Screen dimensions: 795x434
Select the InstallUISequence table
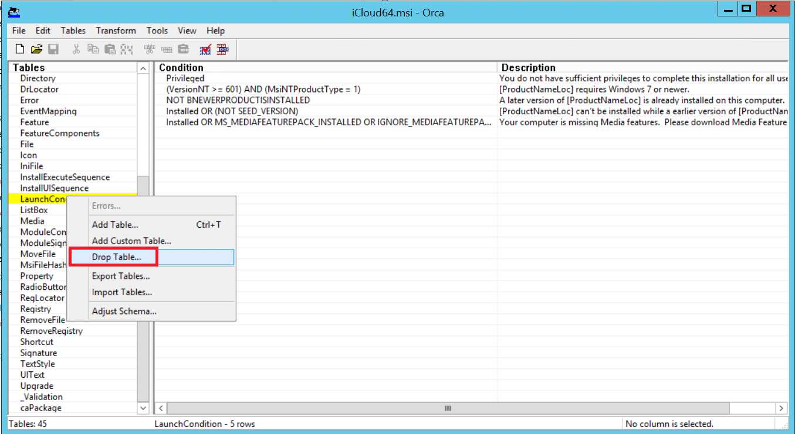(x=54, y=188)
